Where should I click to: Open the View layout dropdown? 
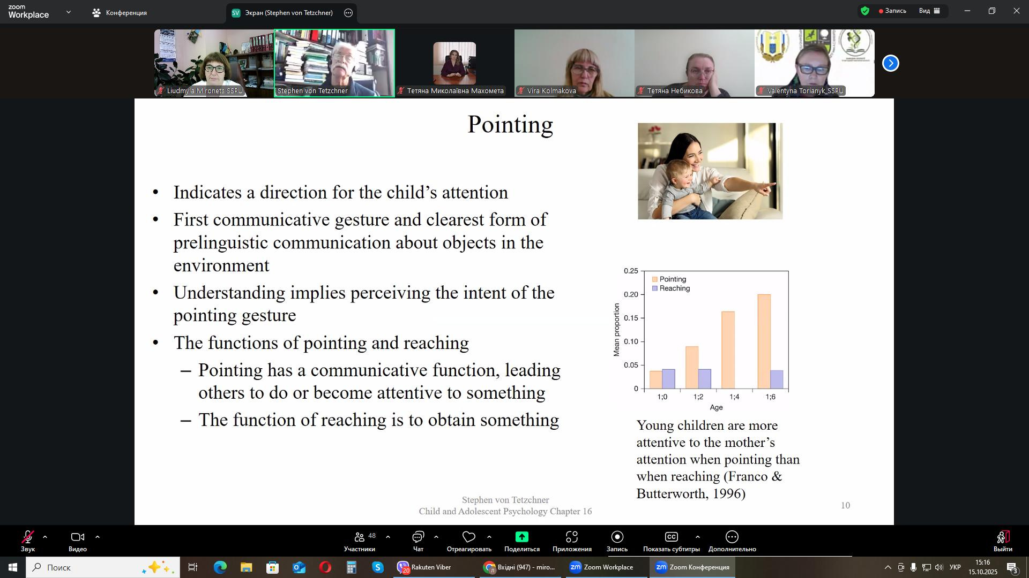[929, 11]
